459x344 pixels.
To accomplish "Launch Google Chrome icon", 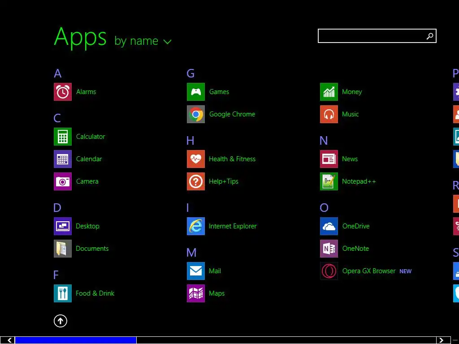I will pyautogui.click(x=196, y=114).
